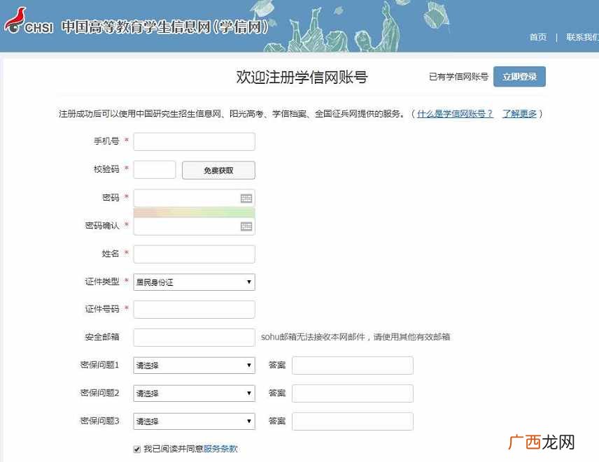
Task: Open the 什么是学信网账号？ link
Action: click(455, 114)
